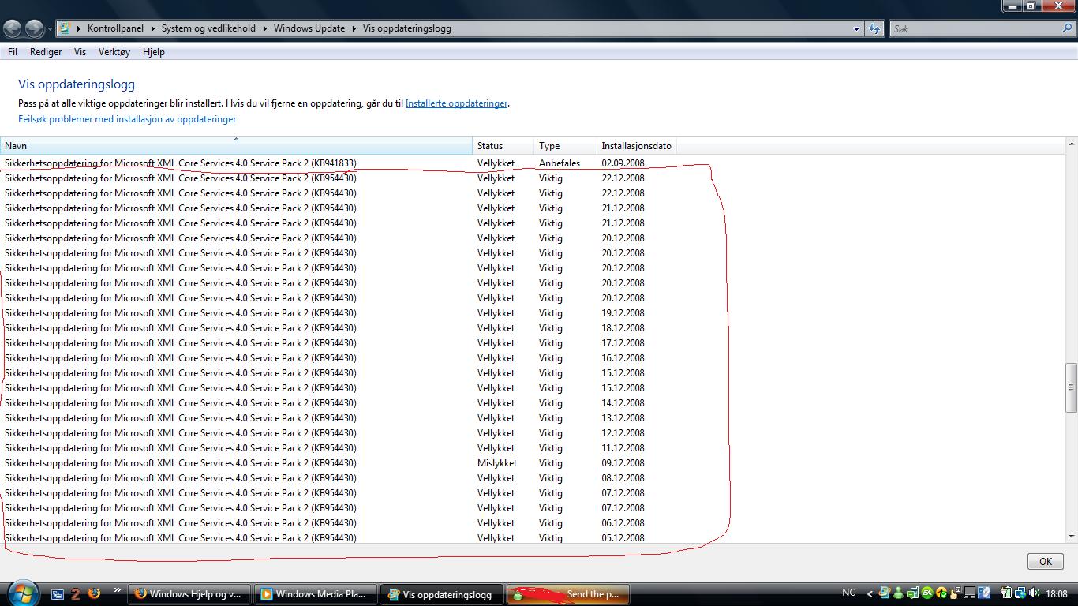Open the Installerte oppdateringer link

coord(456,103)
